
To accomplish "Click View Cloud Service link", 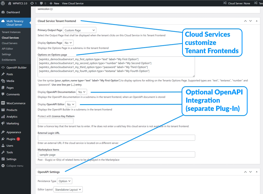I will pyautogui.click(x=73, y=3).
